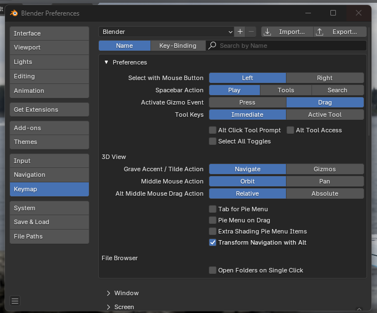Add a new keymap preset with plus
Image resolution: width=377 pixels, height=313 pixels.
(x=240, y=32)
